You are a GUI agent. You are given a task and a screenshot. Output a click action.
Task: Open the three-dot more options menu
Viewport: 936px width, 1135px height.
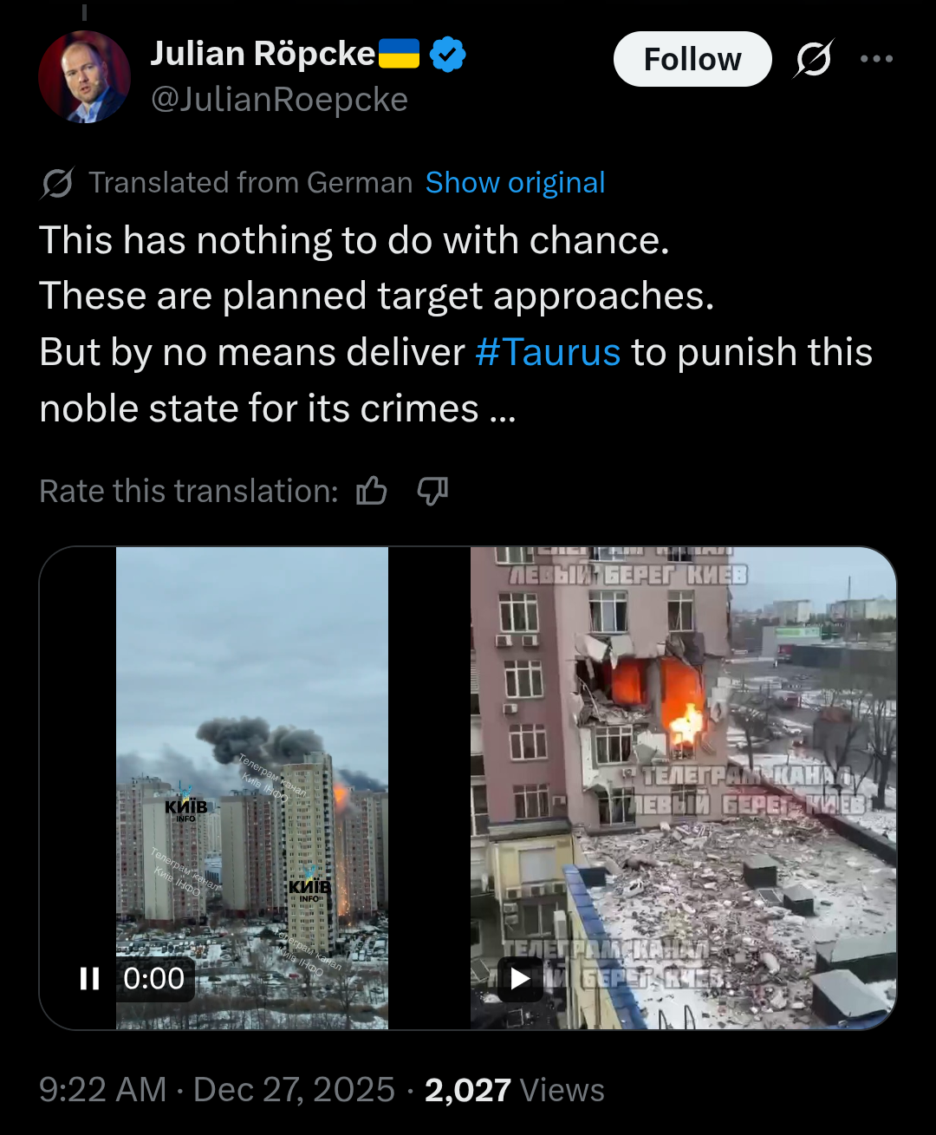[x=876, y=59]
